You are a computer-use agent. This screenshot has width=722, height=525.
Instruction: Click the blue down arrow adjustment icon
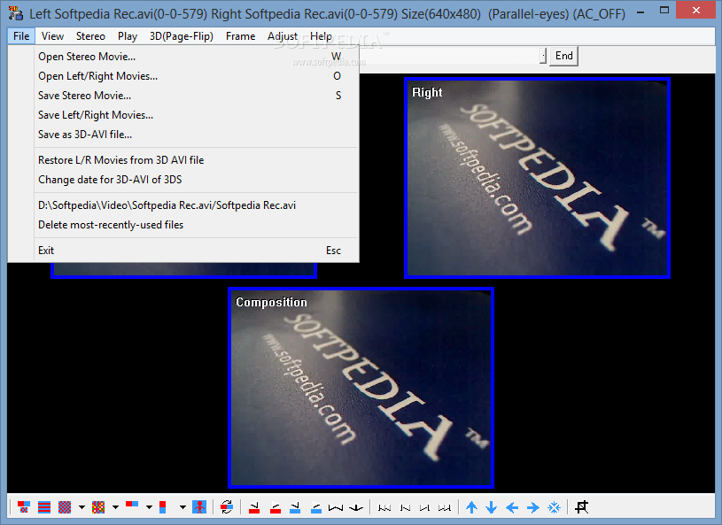coord(492,507)
